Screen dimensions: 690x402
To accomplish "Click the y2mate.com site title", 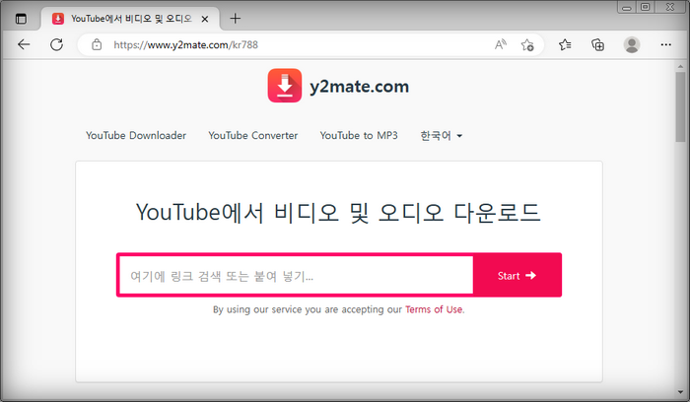I will 359,86.
